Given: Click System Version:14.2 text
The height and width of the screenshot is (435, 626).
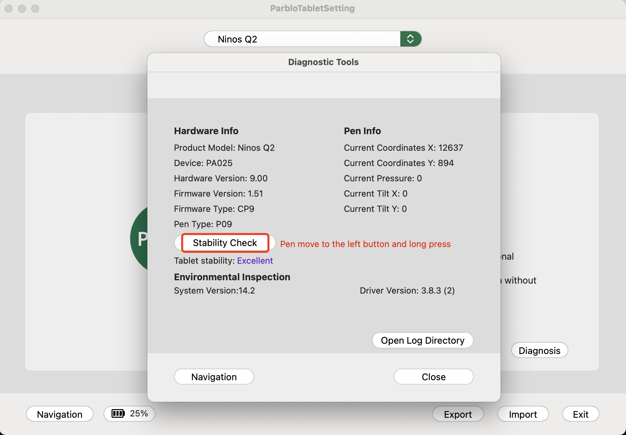Looking at the screenshot, I should coord(214,291).
